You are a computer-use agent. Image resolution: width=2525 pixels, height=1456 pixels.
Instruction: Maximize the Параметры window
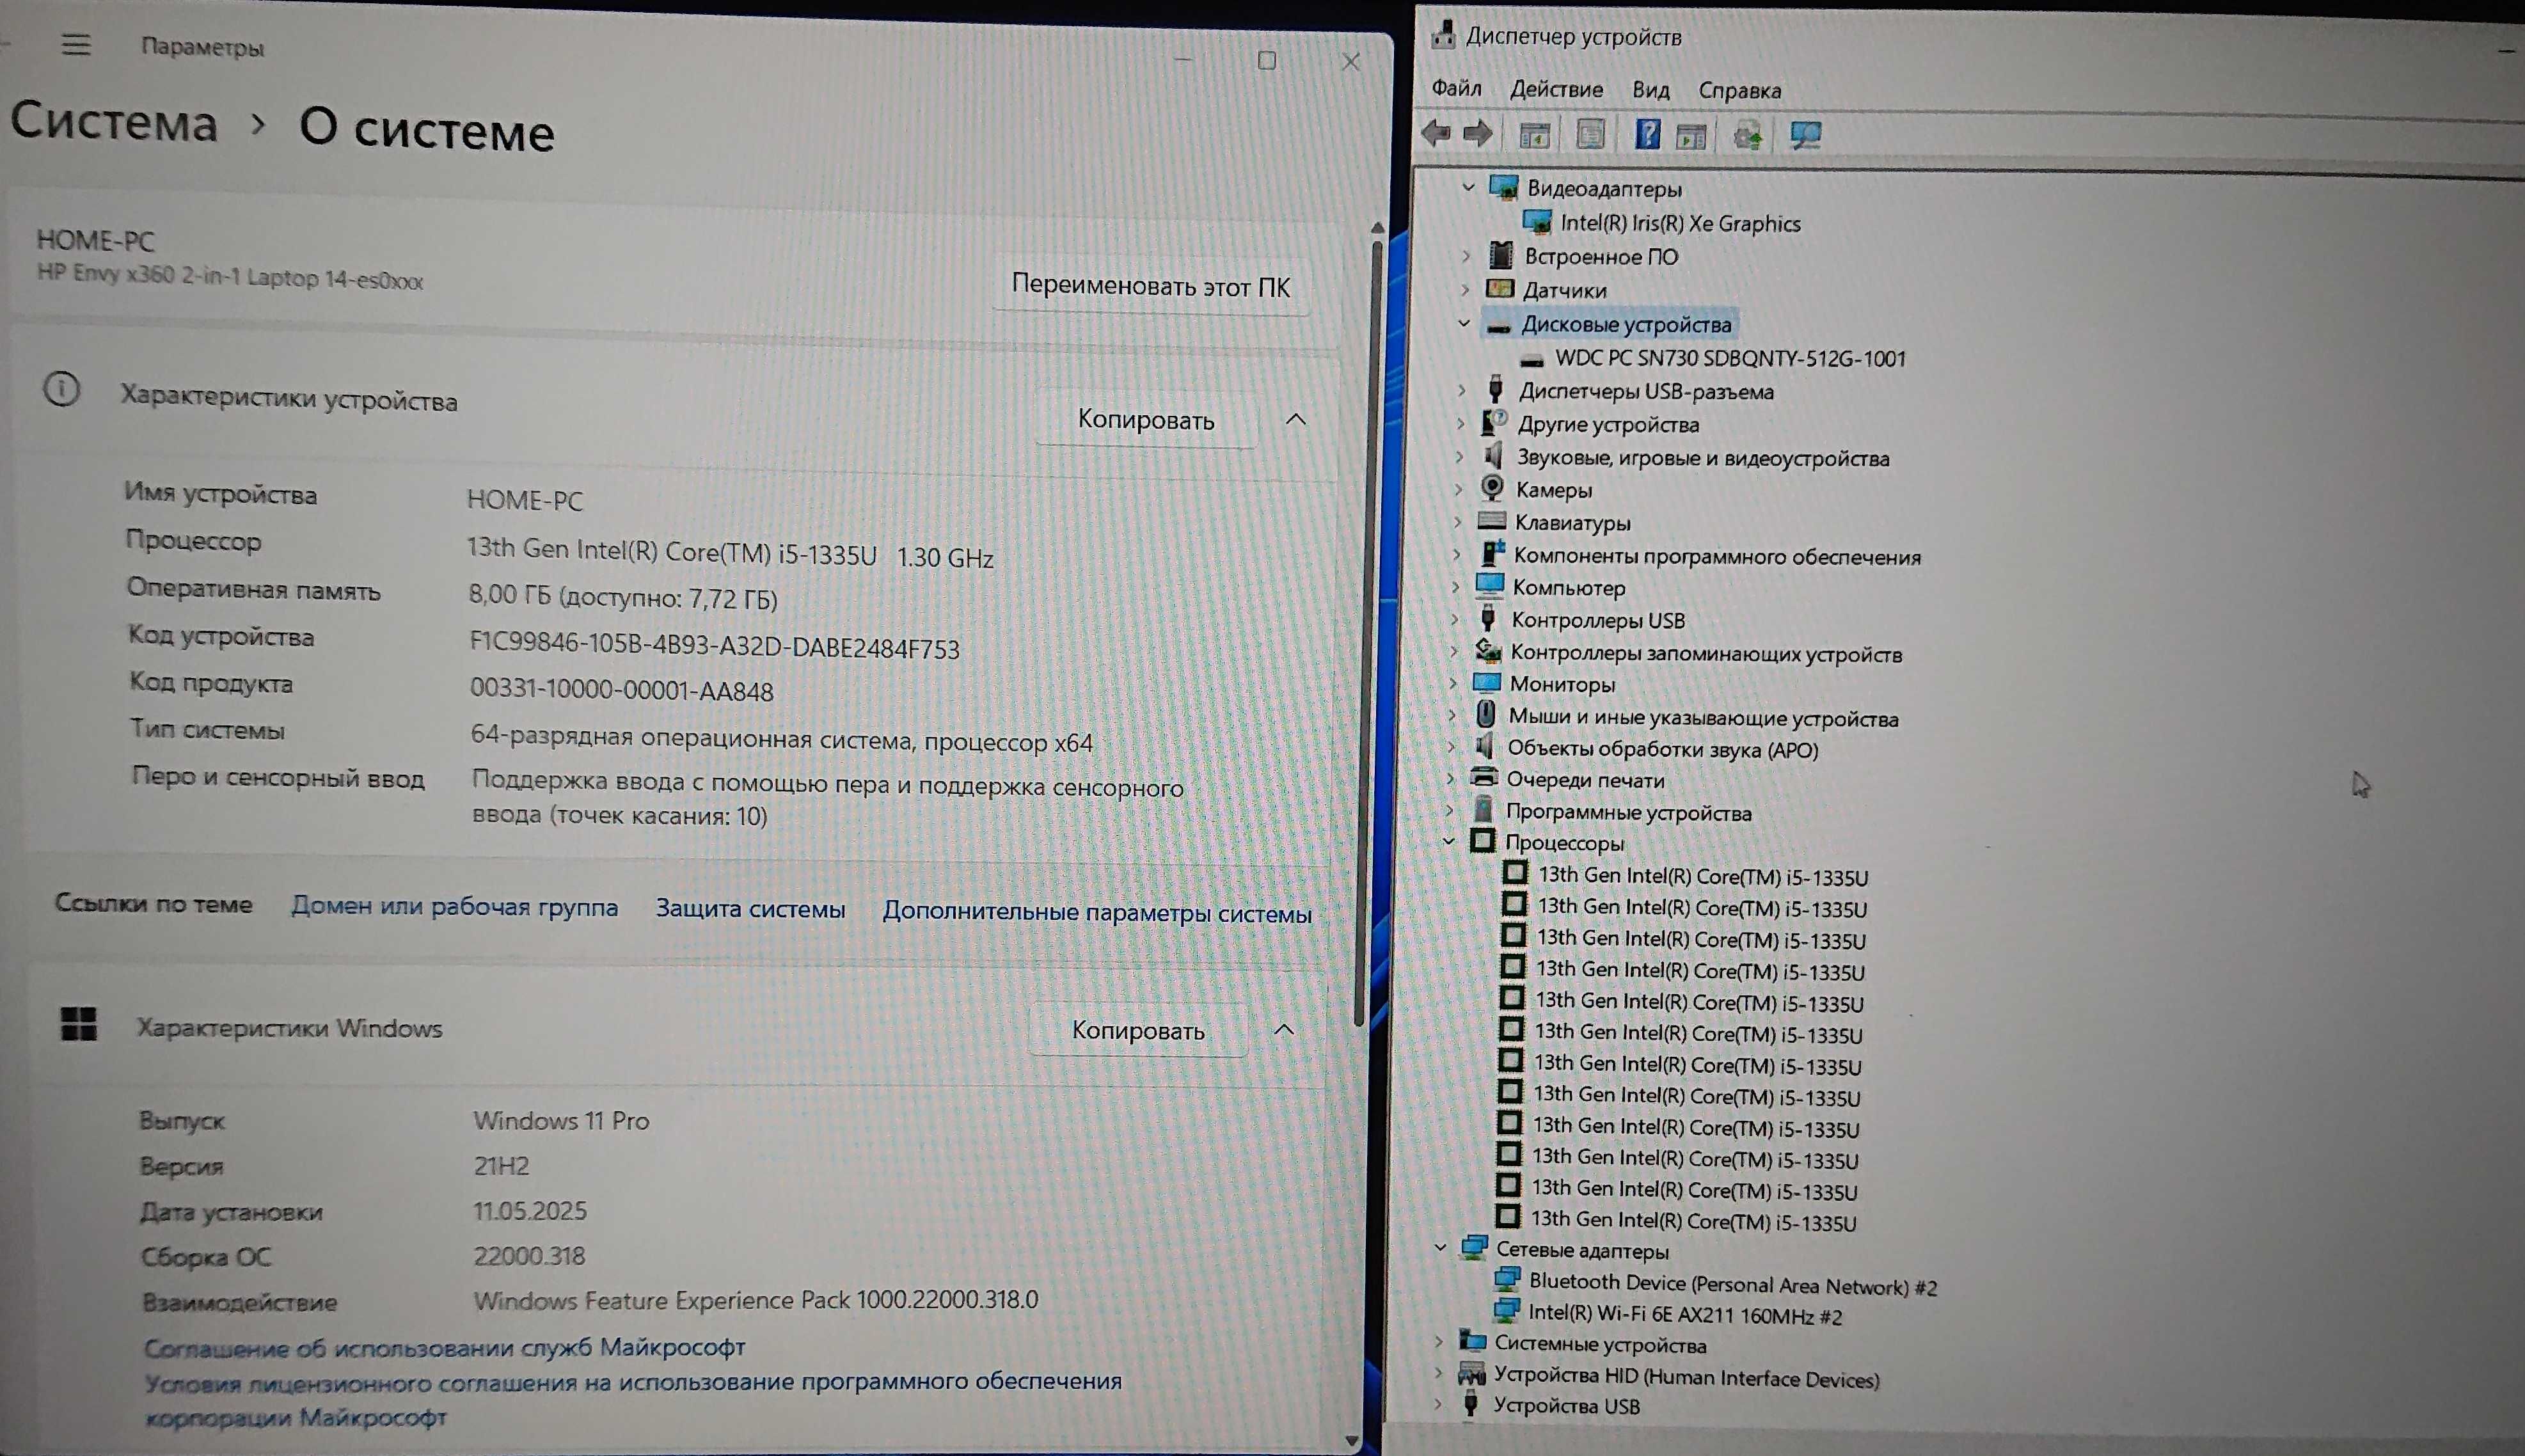pyautogui.click(x=1266, y=60)
